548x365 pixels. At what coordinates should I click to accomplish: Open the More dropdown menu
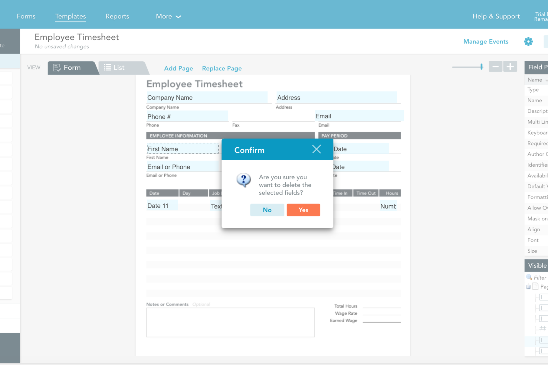point(168,16)
